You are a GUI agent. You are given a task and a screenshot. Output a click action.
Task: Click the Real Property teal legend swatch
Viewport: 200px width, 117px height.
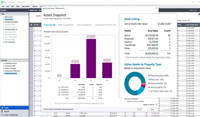(149, 76)
